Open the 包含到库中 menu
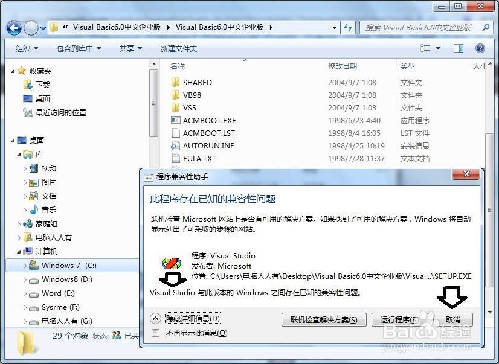Viewport: 499px width, 364px height. coord(79,49)
